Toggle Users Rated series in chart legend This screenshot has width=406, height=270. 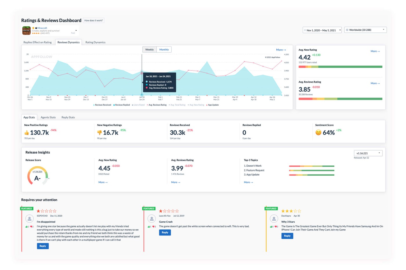pos(138,105)
